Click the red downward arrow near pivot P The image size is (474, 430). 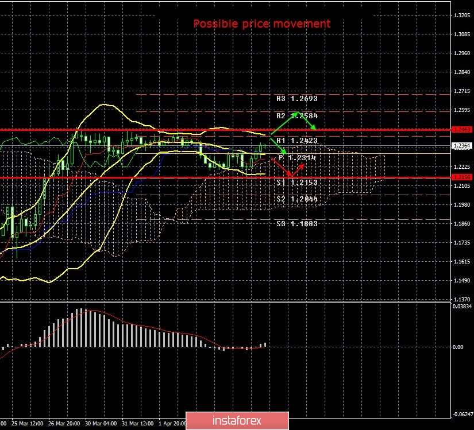point(281,166)
